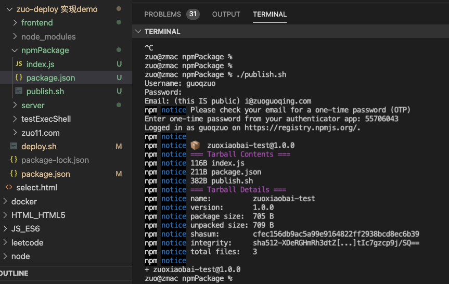Viewport: 449px width, 284px height.
Task: Open the root package.json marked M
Action: tap(46, 174)
